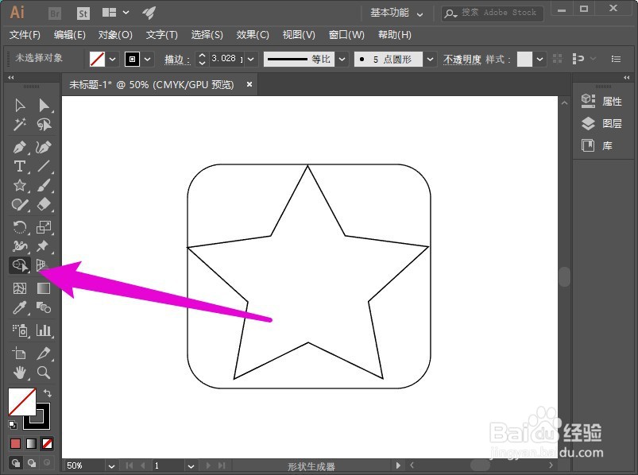Choose the Line Segment tool

point(44,166)
